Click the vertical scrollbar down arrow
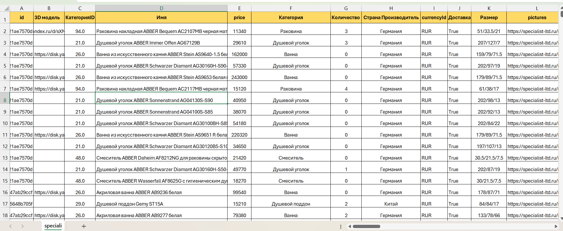This screenshot has height=231, width=563. pyautogui.click(x=561, y=219)
